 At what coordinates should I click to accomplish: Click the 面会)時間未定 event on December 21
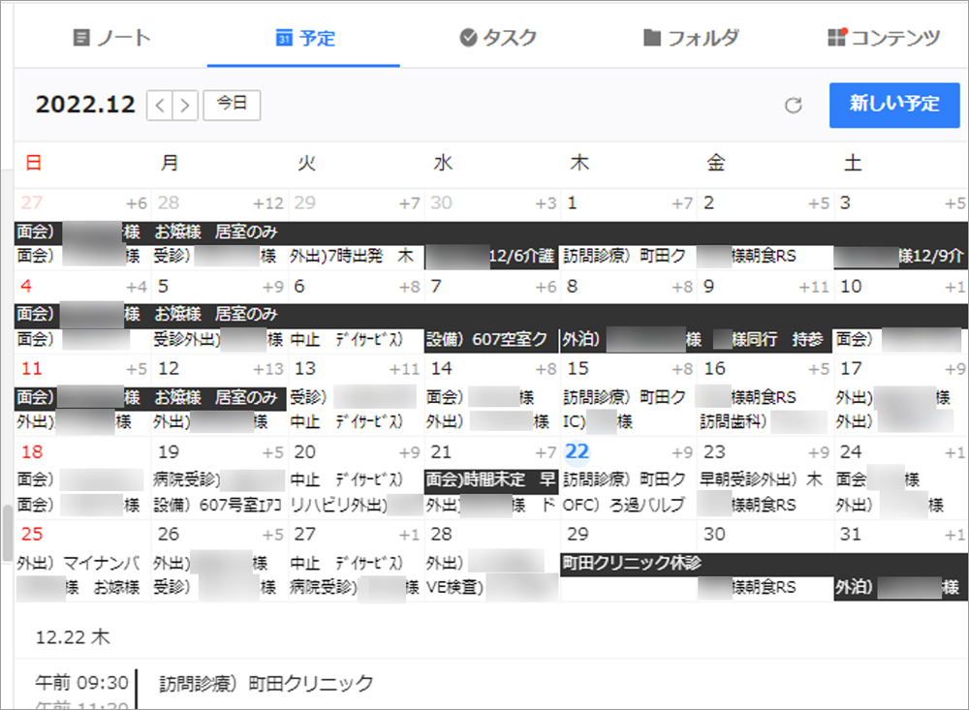click(491, 479)
